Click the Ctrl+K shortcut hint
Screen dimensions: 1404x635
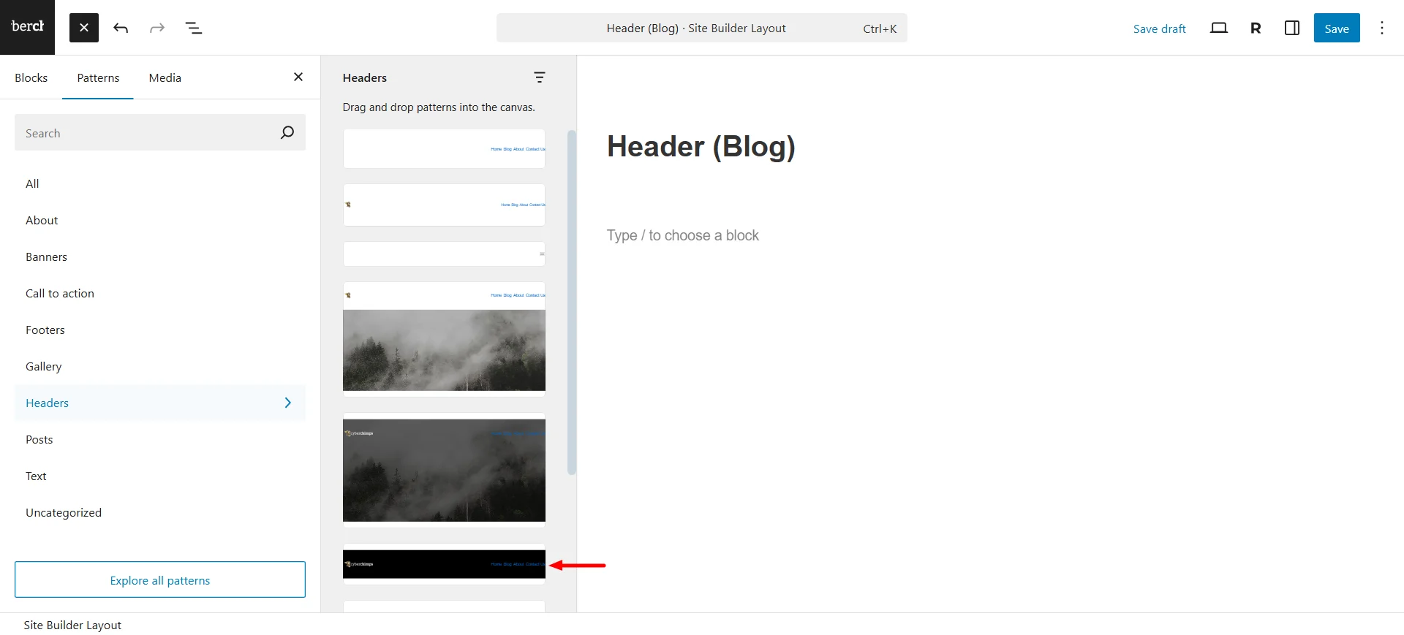coord(880,28)
